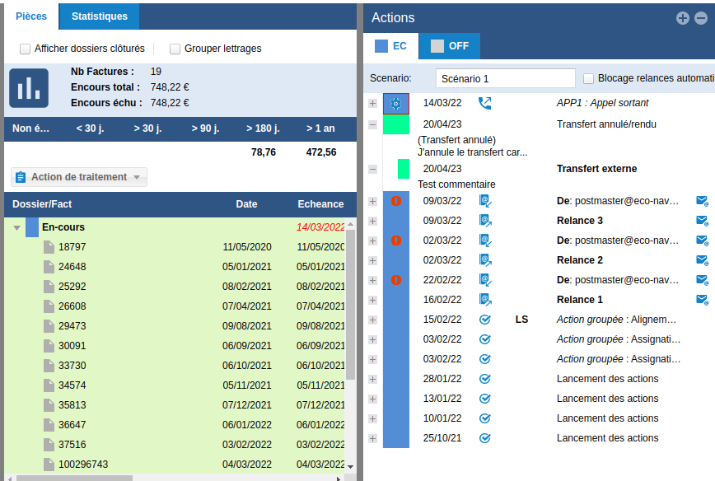Collapse the En-cours tree group

tap(17, 227)
